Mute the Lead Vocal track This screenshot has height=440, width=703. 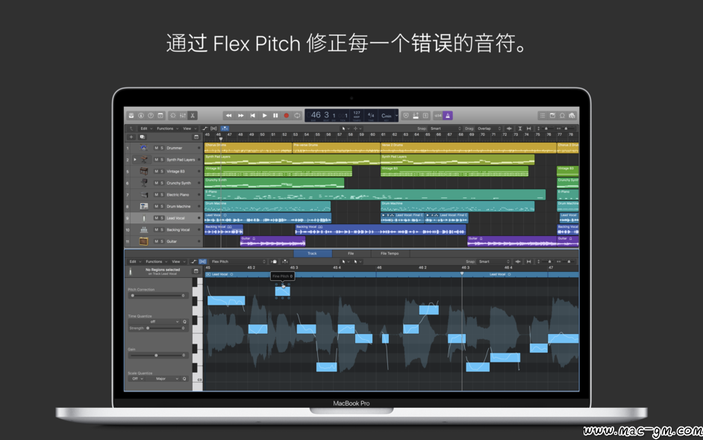pyautogui.click(x=156, y=217)
